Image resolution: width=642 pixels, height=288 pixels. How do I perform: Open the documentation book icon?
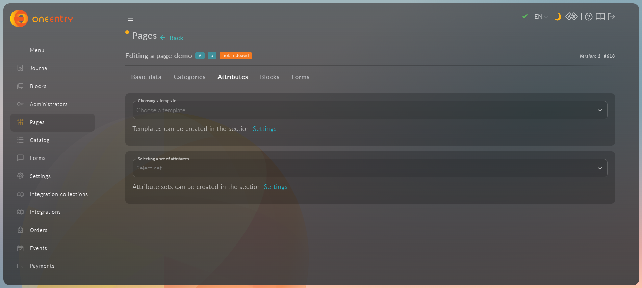click(x=600, y=17)
